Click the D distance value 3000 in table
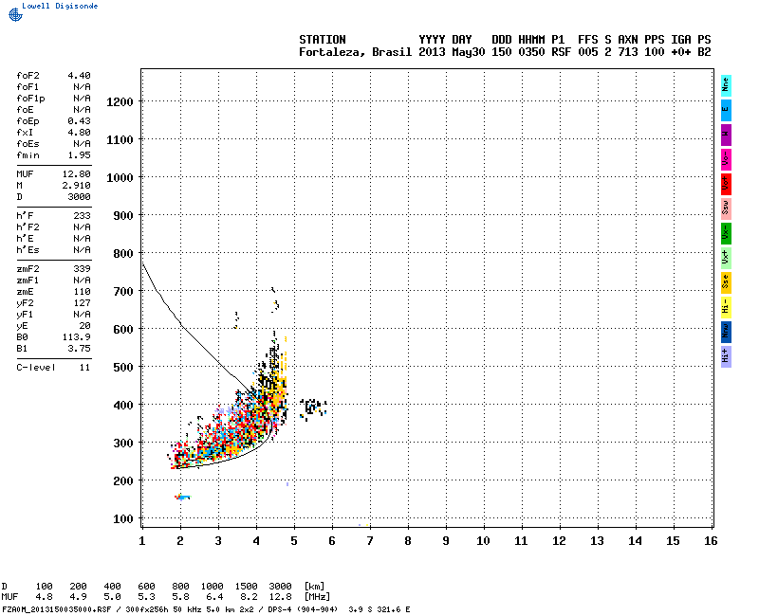The image size is (759, 616). click(280, 587)
